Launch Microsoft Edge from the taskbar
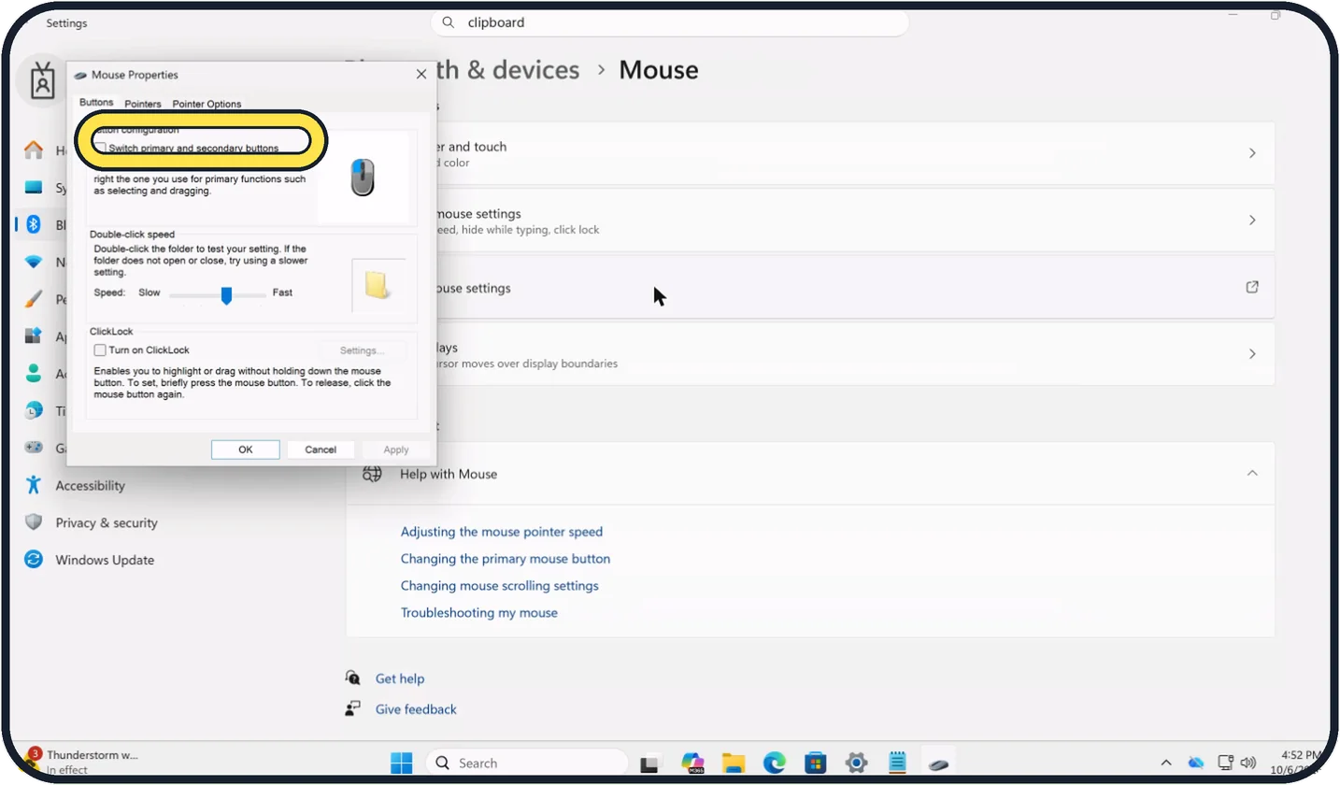The height and width of the screenshot is (785, 1340). click(x=774, y=763)
